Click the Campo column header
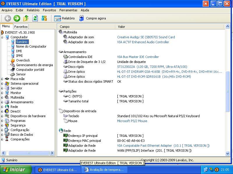233x174 pixels. point(86,27)
